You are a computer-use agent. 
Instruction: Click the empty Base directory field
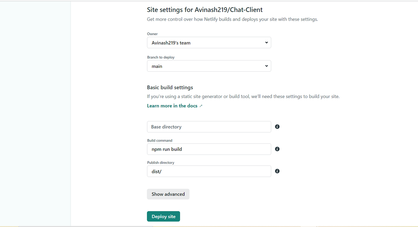click(209, 127)
